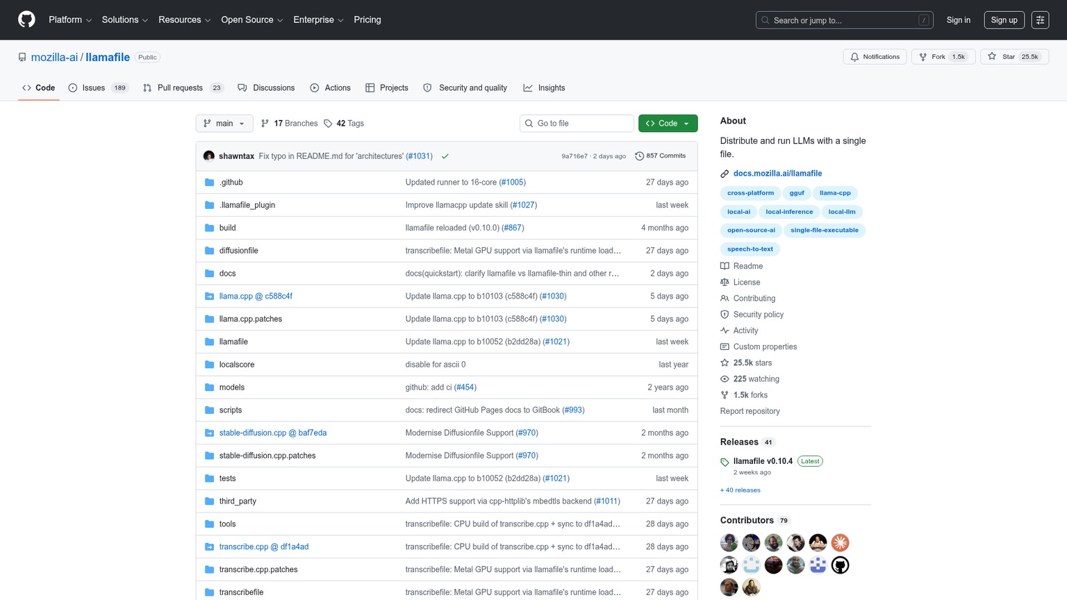This screenshot has width=1067, height=600.
Task: Click the first contributor avatar
Action: tap(729, 542)
